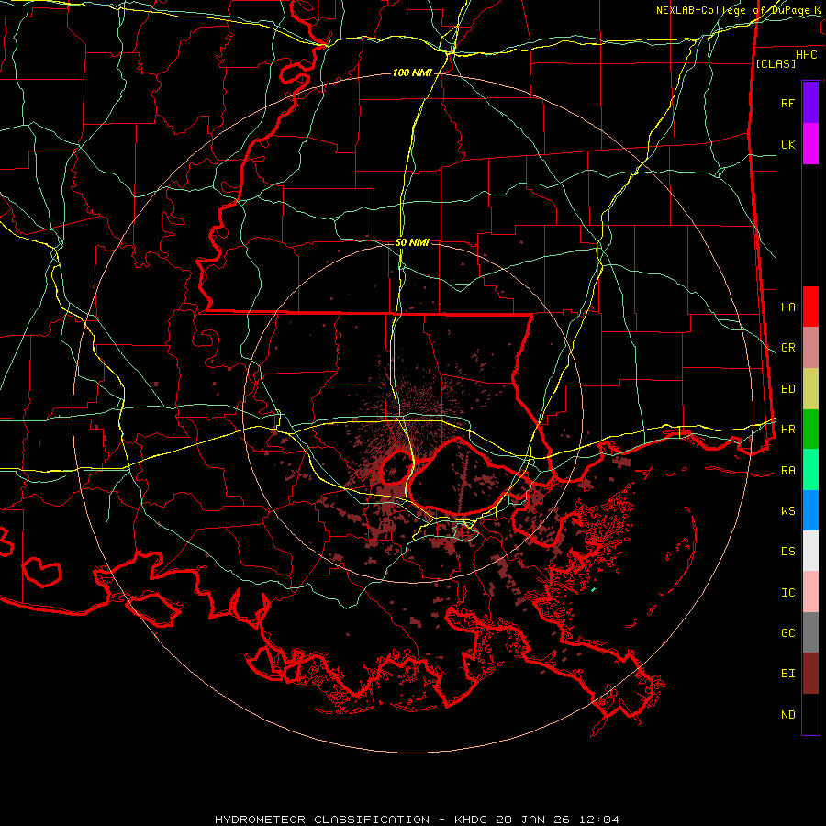Viewport: 826px width, 826px height.
Task: Click the RA legend label
Action: coord(787,471)
